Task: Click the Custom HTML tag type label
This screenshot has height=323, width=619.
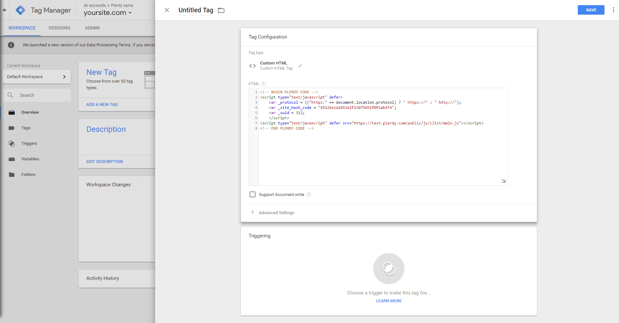Action: [274, 63]
